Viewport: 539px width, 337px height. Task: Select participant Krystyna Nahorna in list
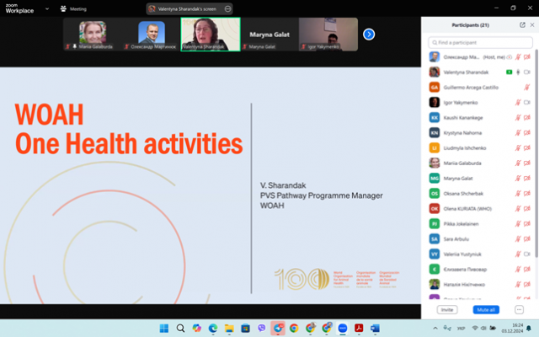coord(480,133)
